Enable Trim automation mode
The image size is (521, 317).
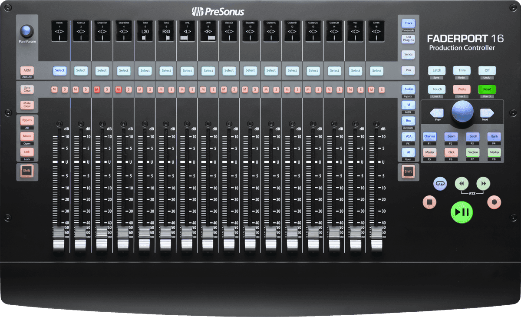462,70
